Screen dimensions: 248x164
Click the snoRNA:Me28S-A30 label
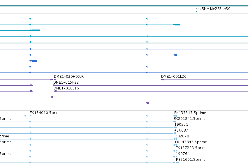pyautogui.click(x=213, y=9)
